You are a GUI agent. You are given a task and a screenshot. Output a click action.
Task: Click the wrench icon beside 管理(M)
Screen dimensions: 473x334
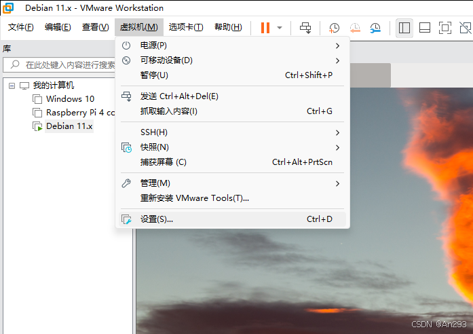126,183
